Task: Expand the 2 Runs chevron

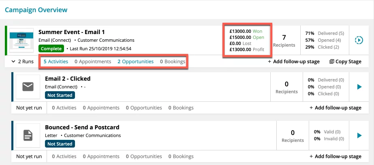Action: (13, 62)
